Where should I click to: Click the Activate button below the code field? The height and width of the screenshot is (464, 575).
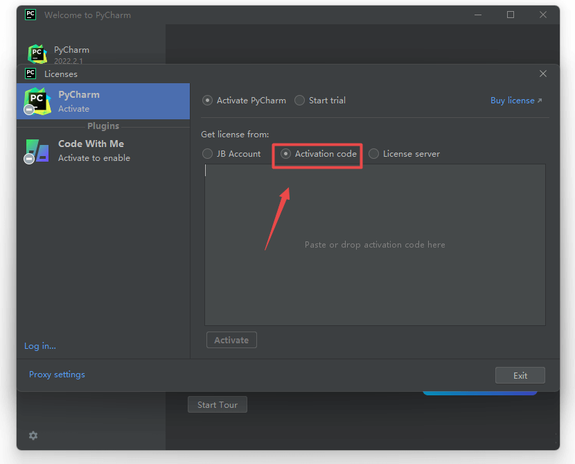click(x=231, y=340)
